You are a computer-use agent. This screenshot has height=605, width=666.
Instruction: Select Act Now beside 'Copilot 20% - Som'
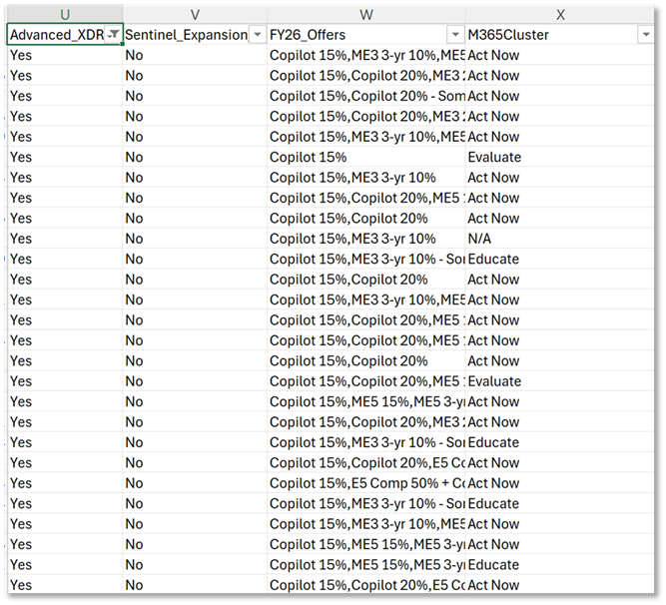560,96
